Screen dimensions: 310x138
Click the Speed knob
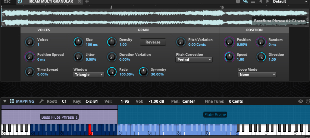click(229, 57)
